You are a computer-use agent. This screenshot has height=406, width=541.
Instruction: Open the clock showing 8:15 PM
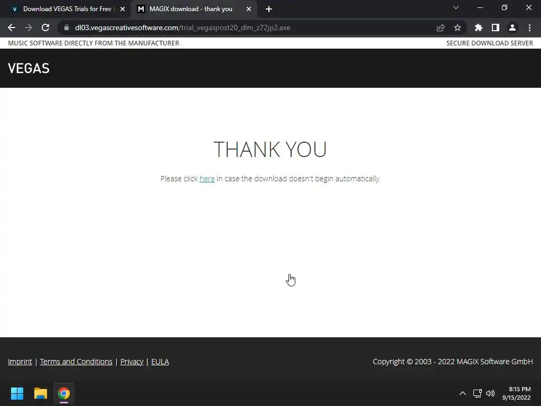(517, 393)
